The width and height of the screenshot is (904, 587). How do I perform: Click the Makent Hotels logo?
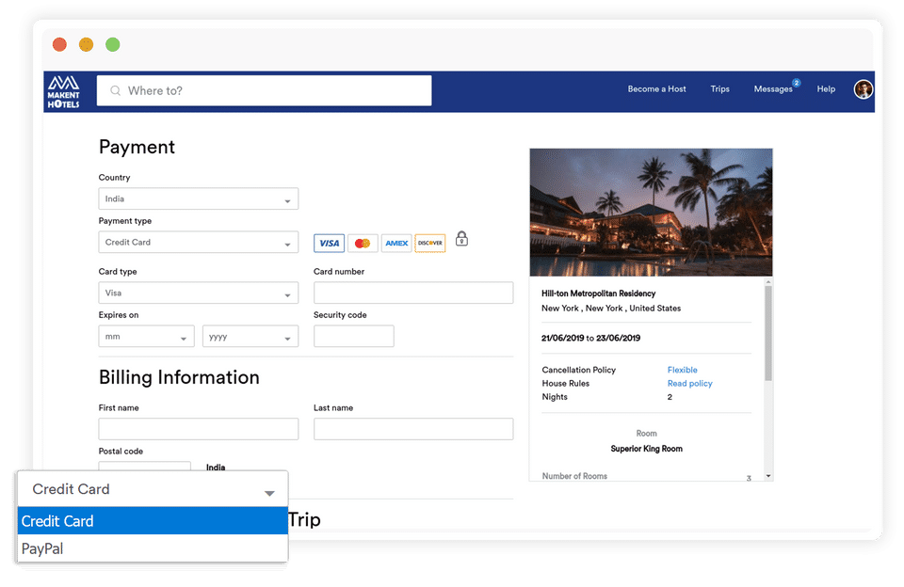pos(63,91)
